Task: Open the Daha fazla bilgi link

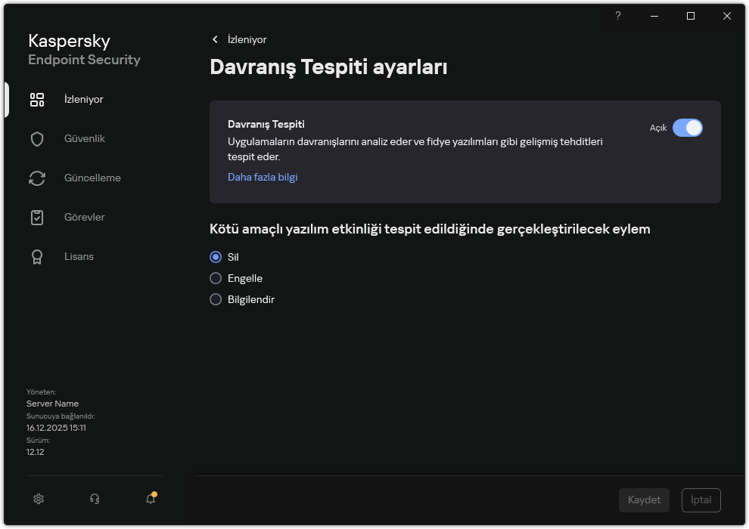Action: click(x=263, y=177)
